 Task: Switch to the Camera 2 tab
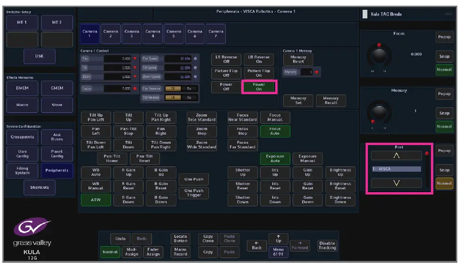[x=111, y=33]
